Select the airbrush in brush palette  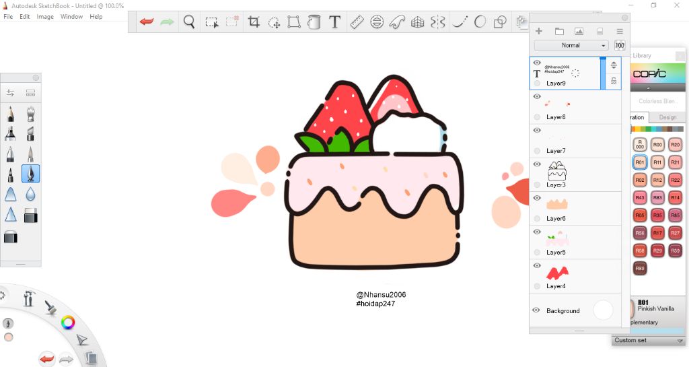tap(30, 114)
